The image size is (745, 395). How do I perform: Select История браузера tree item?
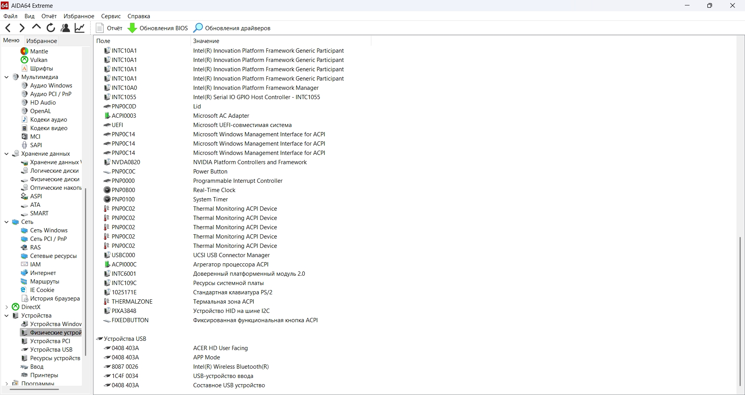[55, 299]
